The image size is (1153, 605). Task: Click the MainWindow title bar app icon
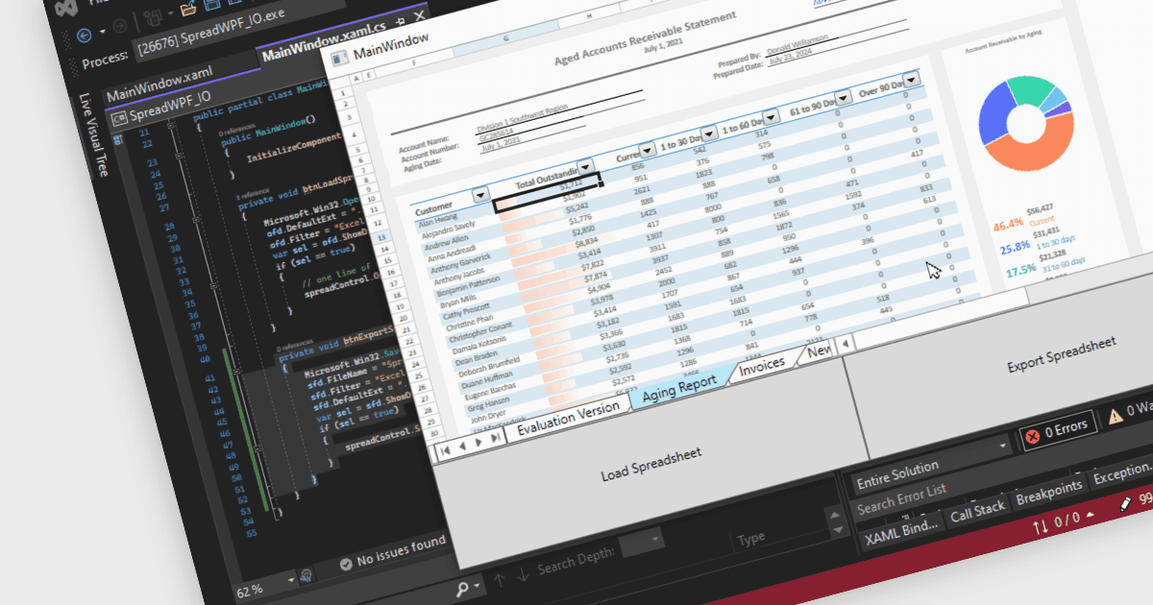[x=339, y=59]
